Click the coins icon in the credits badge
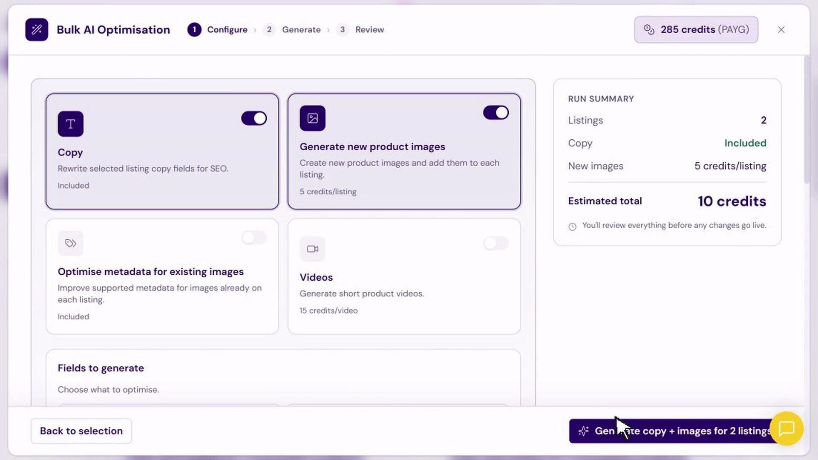Screen dimensions: 818x460 click(649, 29)
